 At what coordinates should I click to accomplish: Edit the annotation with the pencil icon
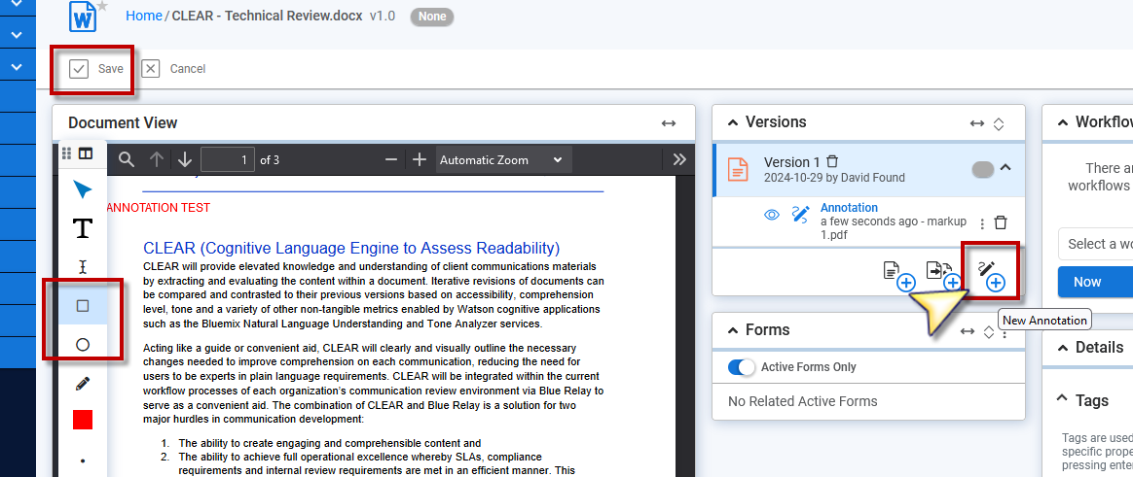coord(800,215)
